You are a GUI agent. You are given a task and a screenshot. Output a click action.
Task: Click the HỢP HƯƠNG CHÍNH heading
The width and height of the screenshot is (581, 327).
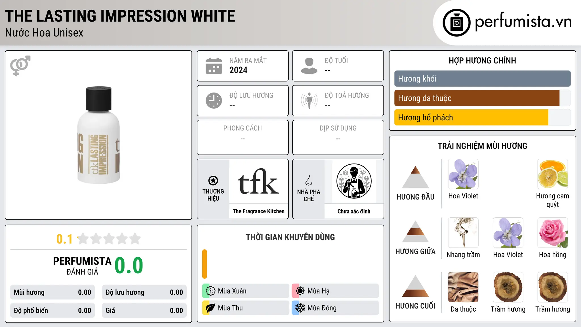[x=482, y=60]
